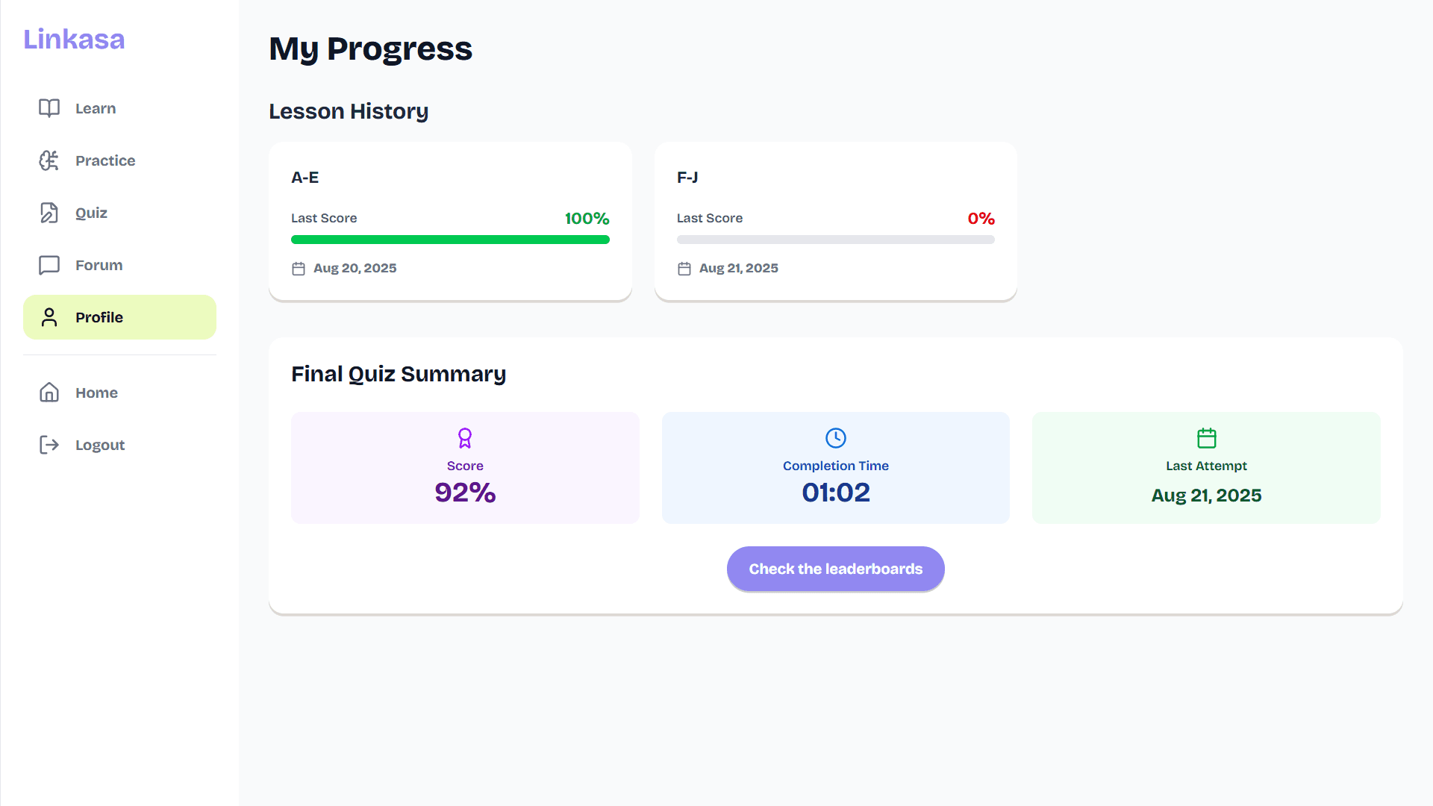Check the leaderboards
This screenshot has width=1433, height=806.
(x=835, y=568)
